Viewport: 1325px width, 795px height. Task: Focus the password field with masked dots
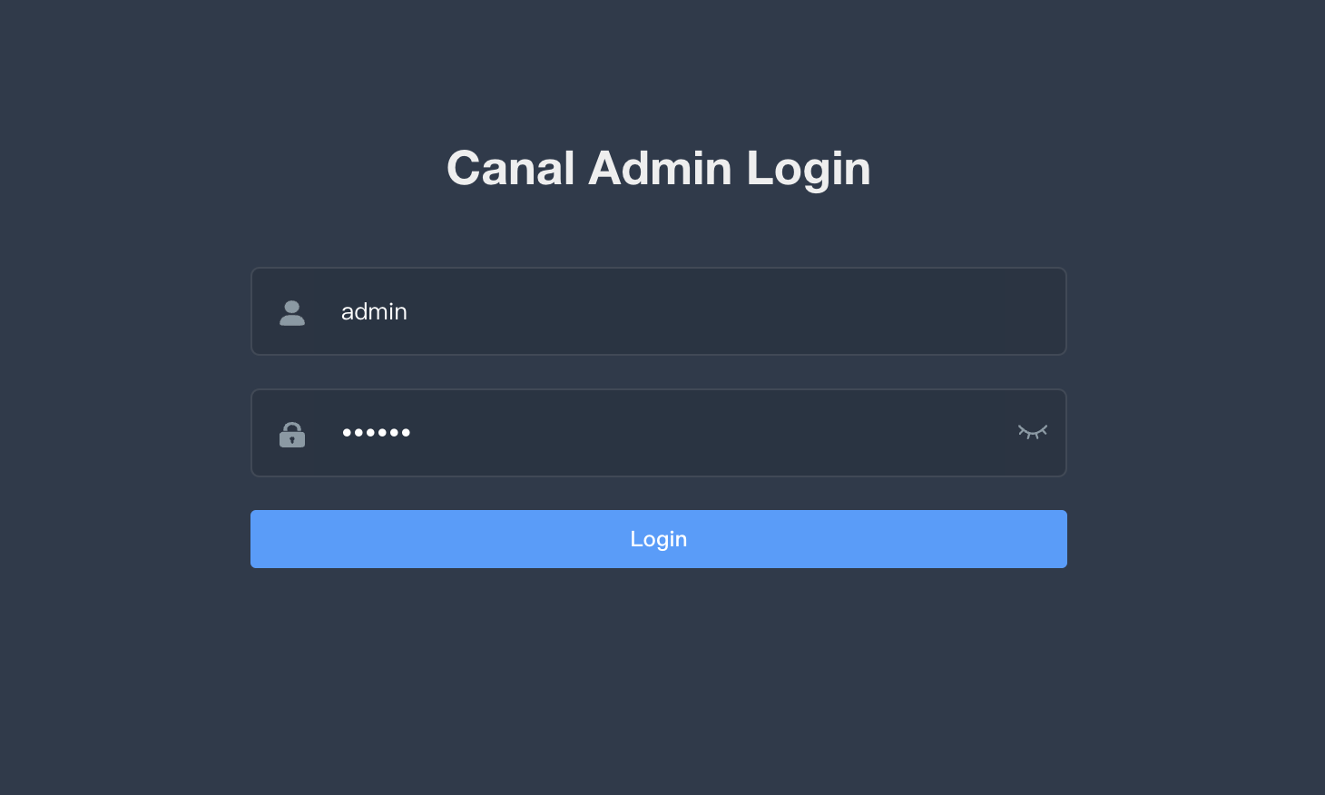pos(659,433)
